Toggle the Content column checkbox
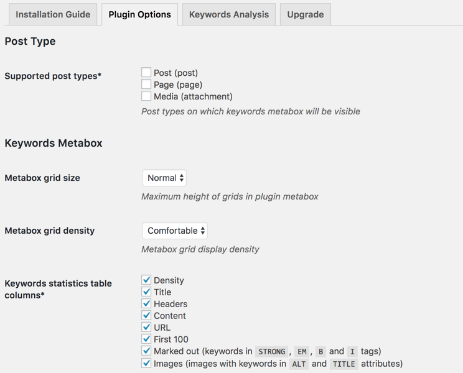Screen dimensions: 463x373 (x=146, y=316)
